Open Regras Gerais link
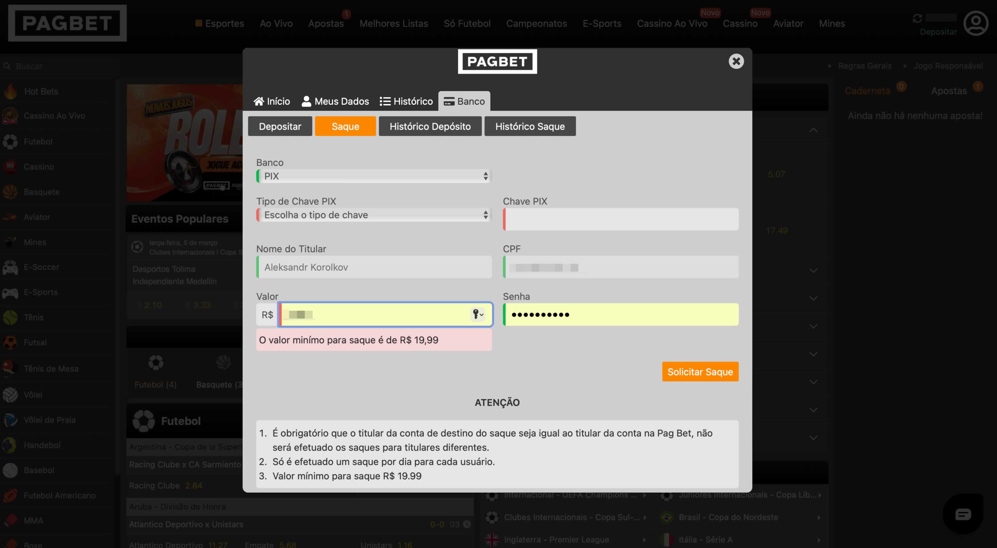Image resolution: width=997 pixels, height=548 pixels. point(864,66)
